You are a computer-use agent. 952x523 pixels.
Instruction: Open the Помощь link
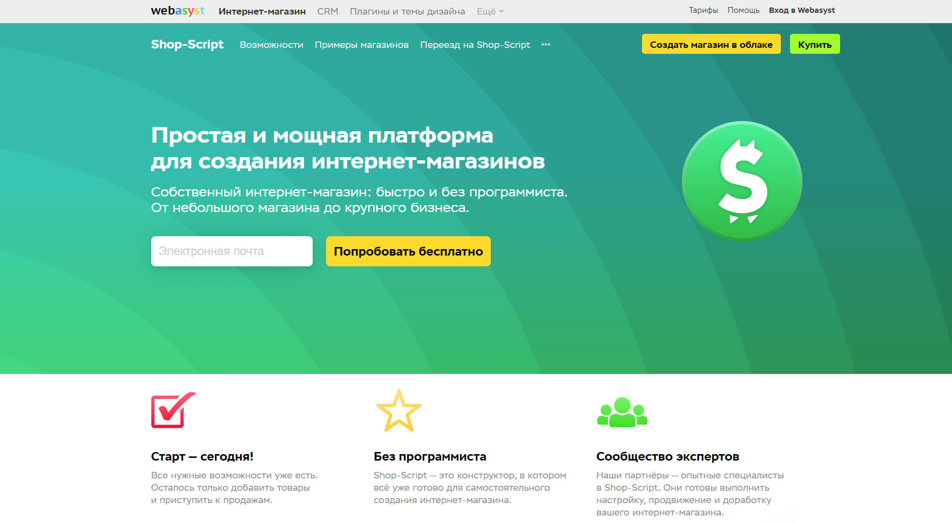point(744,10)
